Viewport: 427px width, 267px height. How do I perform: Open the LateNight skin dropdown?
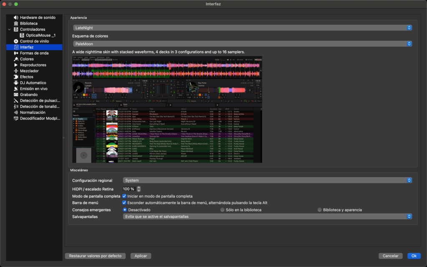(x=242, y=28)
